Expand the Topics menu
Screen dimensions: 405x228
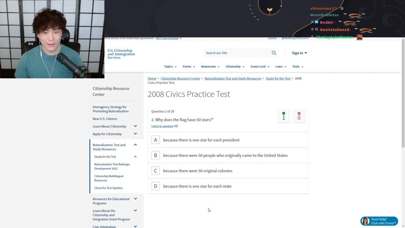(170, 66)
